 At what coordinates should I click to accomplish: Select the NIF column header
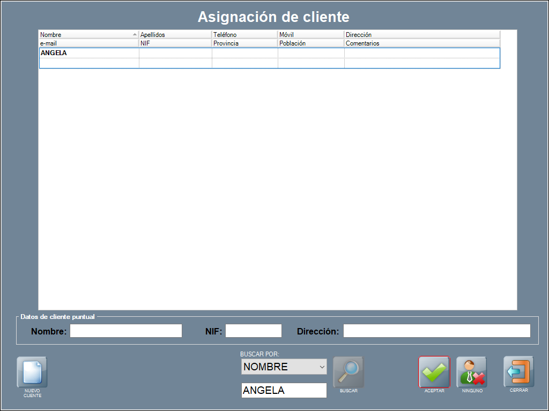point(175,43)
